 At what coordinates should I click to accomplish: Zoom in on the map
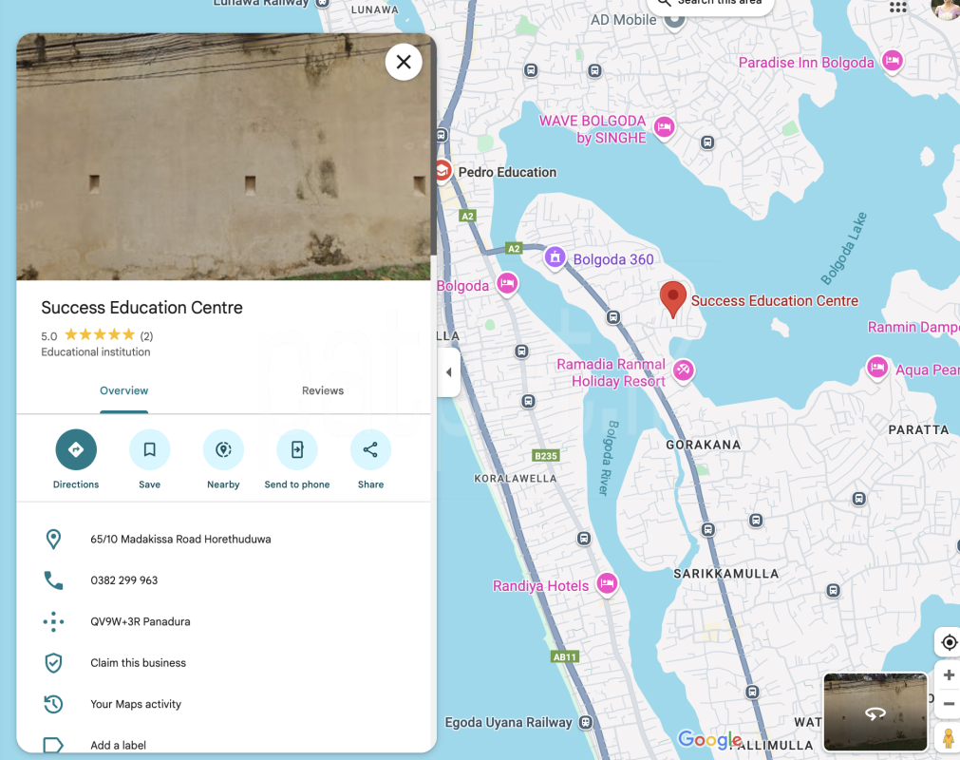(949, 674)
